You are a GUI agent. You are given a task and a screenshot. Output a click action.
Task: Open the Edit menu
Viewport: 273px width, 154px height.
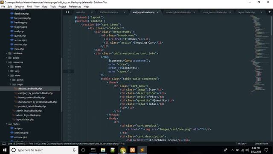(9, 7)
